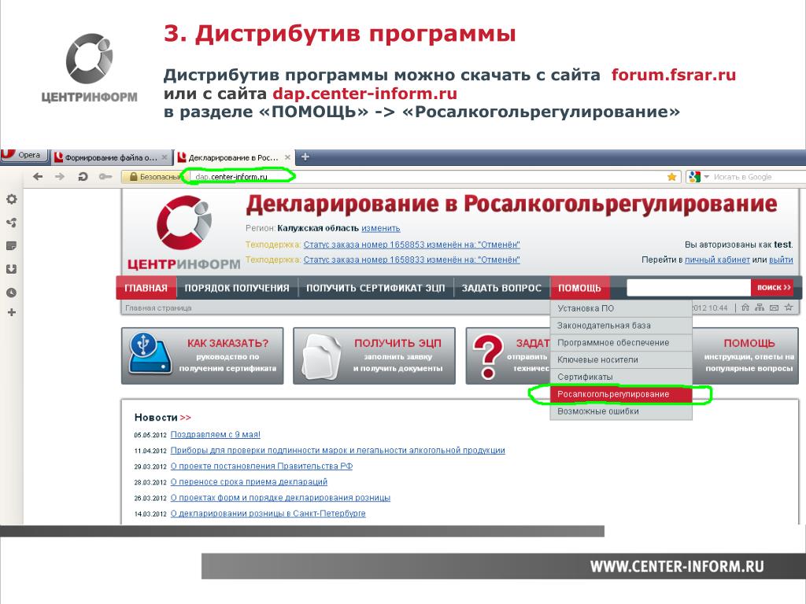Open the Opera main menu button
The width and height of the screenshot is (806, 604).
pos(24,155)
